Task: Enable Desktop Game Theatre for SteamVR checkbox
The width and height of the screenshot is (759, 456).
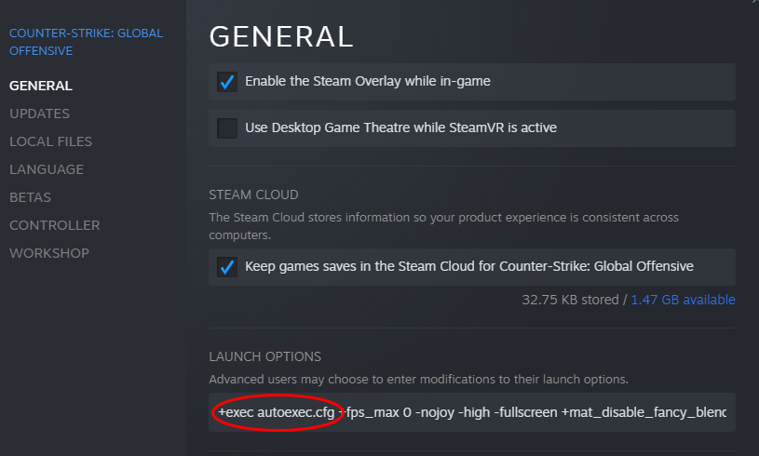Action: tap(227, 127)
